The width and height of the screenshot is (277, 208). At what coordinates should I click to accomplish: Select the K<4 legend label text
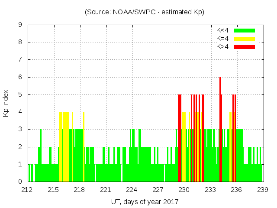click(x=222, y=30)
